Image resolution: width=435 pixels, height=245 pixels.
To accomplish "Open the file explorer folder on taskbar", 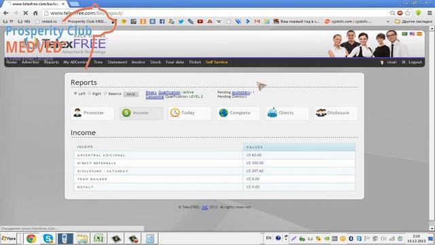I will tap(82, 239).
